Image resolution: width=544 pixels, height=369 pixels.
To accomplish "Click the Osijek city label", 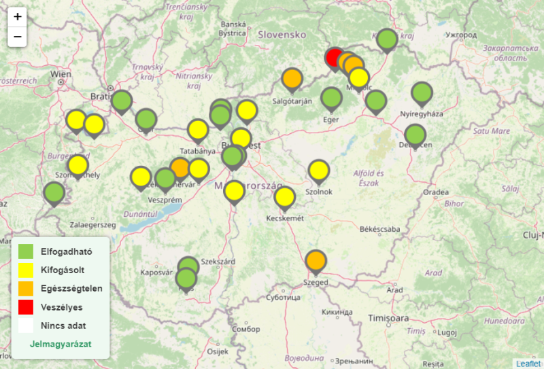I will pyautogui.click(x=218, y=351).
